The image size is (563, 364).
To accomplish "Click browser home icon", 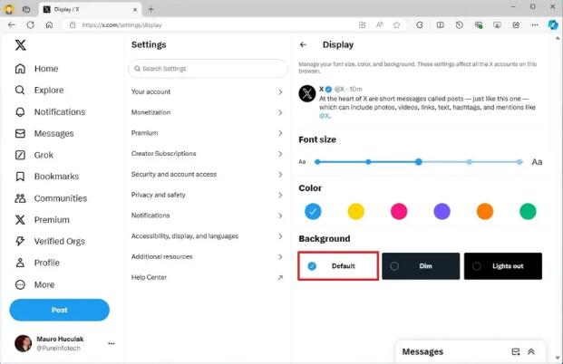I will click(50, 24).
